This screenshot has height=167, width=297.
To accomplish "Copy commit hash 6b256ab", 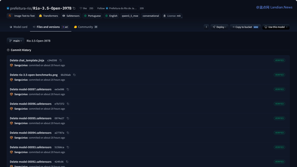I will 74,75.
